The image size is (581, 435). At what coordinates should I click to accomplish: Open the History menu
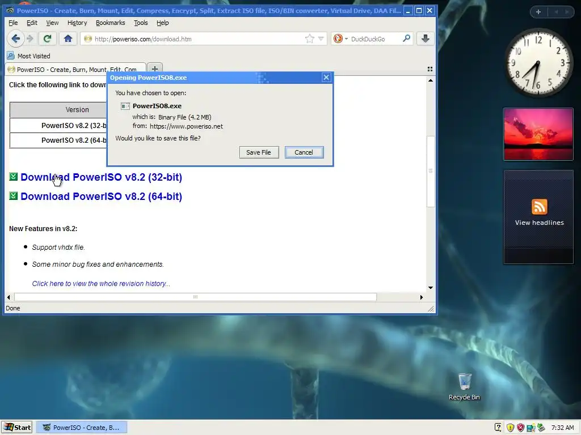[77, 23]
